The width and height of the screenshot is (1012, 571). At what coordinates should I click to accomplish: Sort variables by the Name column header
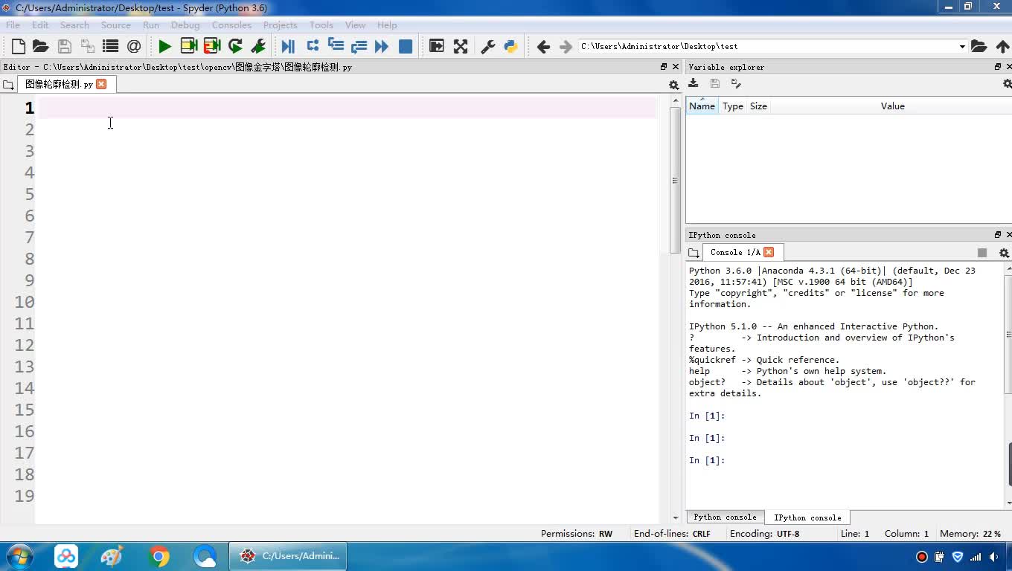point(702,106)
